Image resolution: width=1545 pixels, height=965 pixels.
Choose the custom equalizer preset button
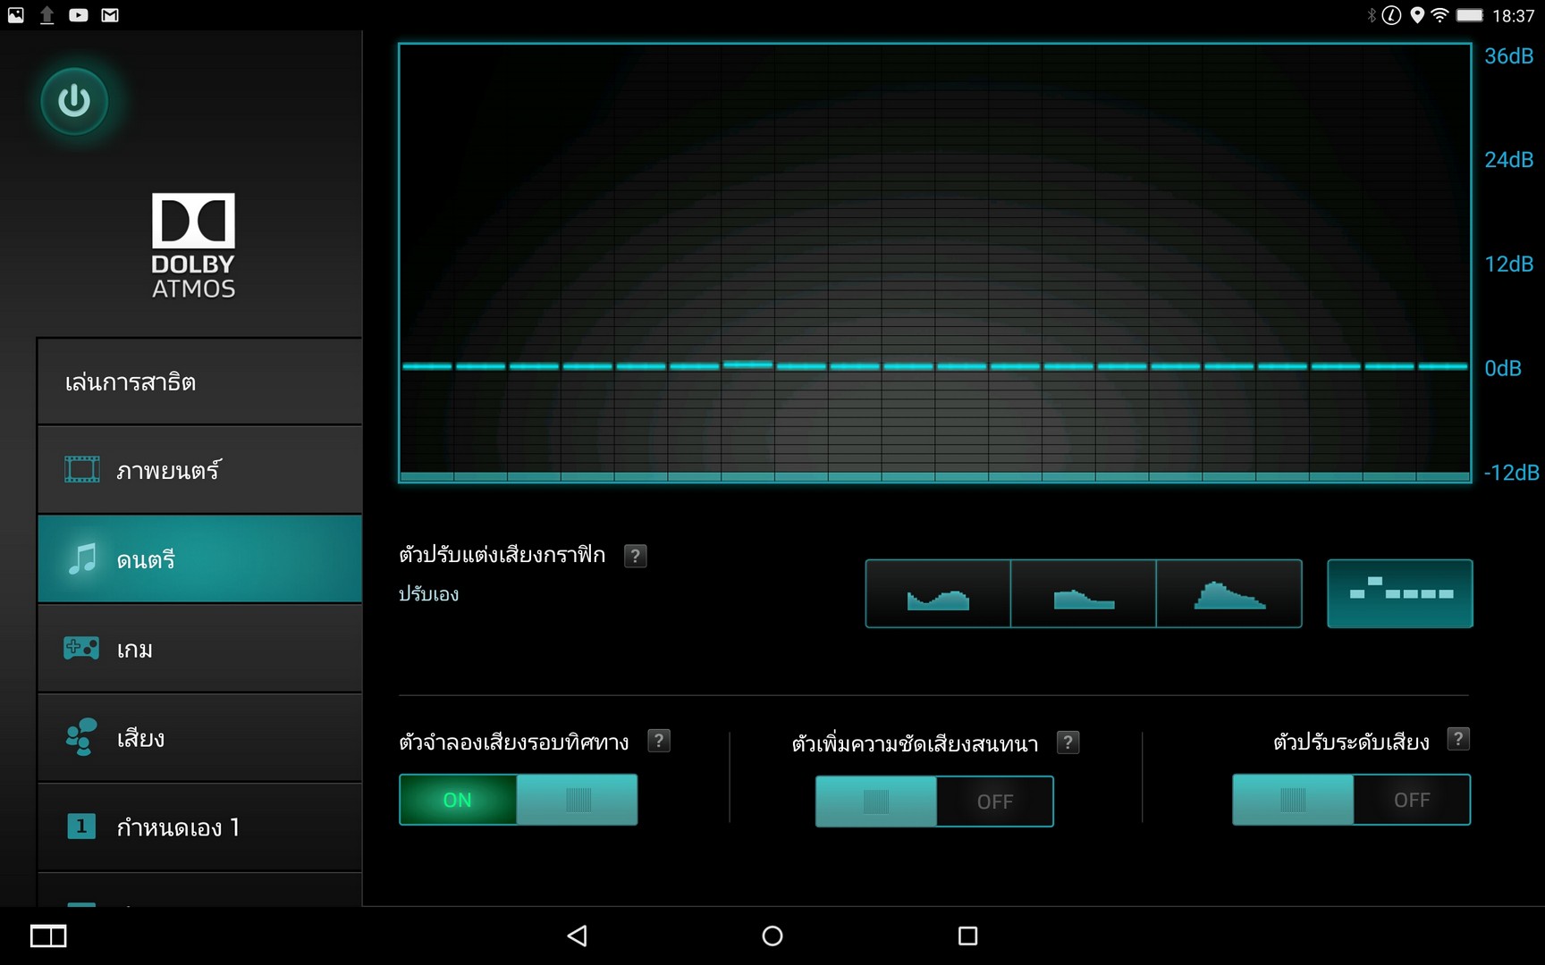point(1399,594)
